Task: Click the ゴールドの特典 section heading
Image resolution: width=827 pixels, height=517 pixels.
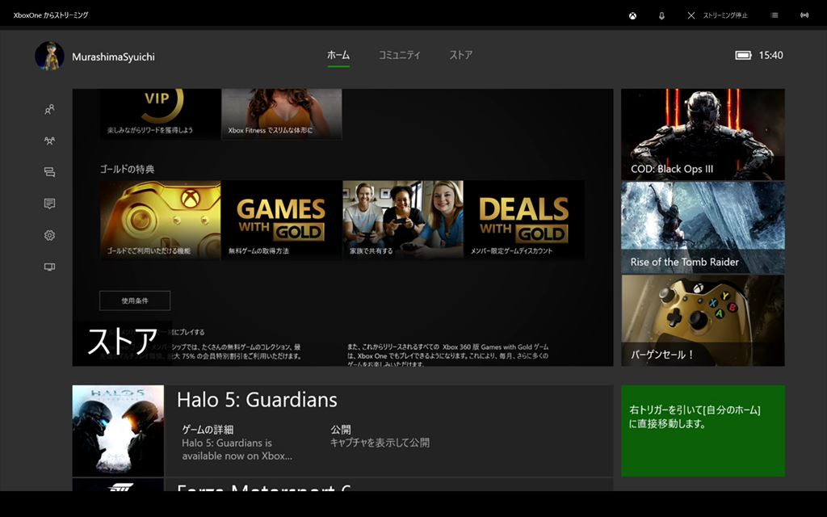Action: click(x=127, y=170)
